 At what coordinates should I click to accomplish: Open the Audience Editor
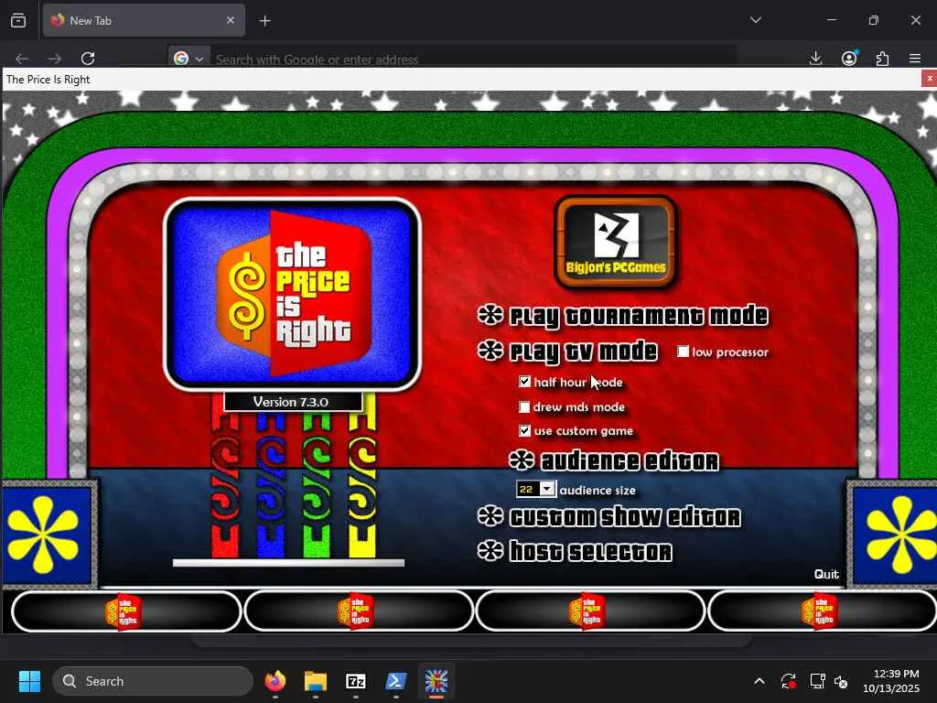[x=630, y=461]
